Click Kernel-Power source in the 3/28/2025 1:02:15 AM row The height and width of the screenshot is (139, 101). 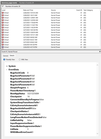[55, 15]
